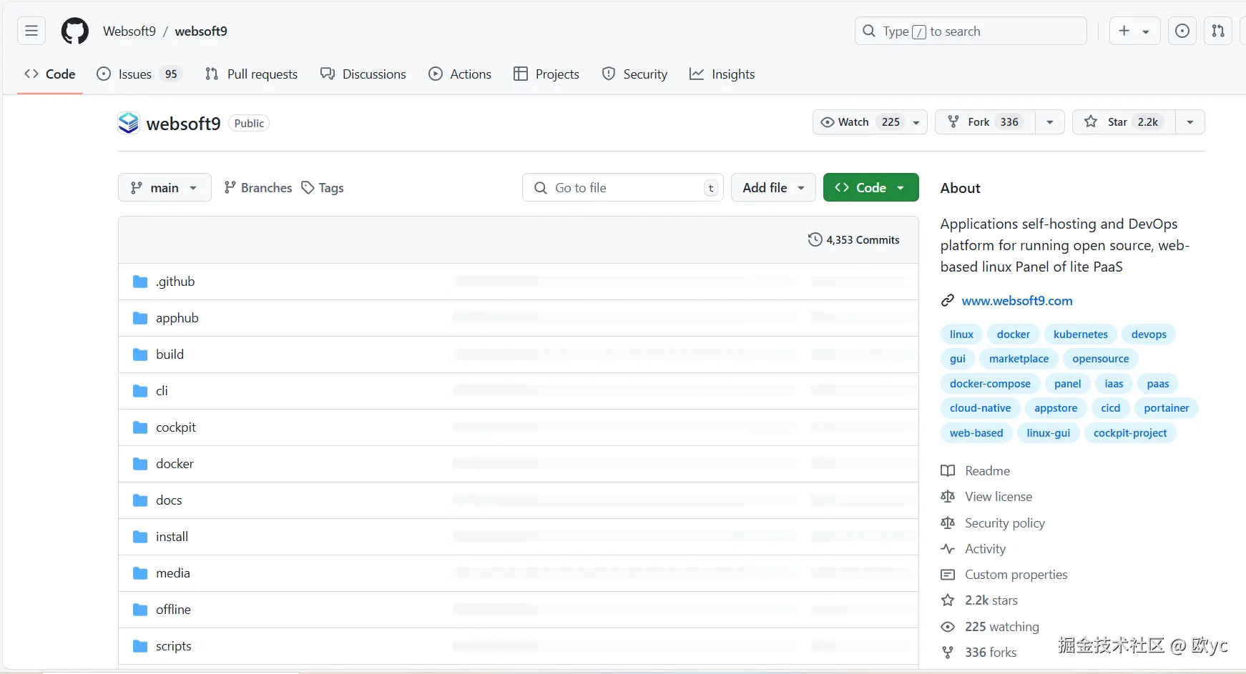This screenshot has height=674, width=1246.
Task: Open Pull requests shortcut icon in header
Action: click(1218, 31)
